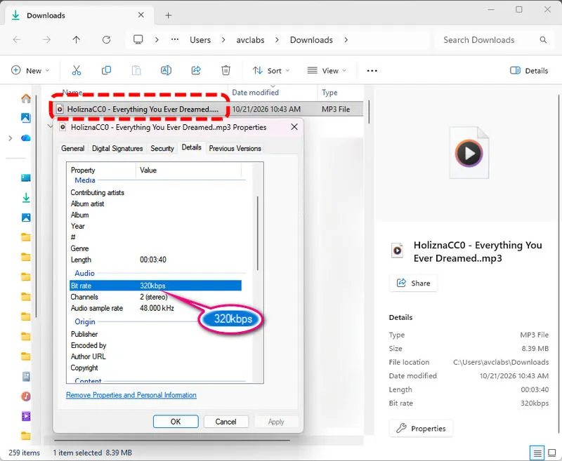This screenshot has width=562, height=461.
Task: Click the Cut scissors icon
Action: [77, 70]
